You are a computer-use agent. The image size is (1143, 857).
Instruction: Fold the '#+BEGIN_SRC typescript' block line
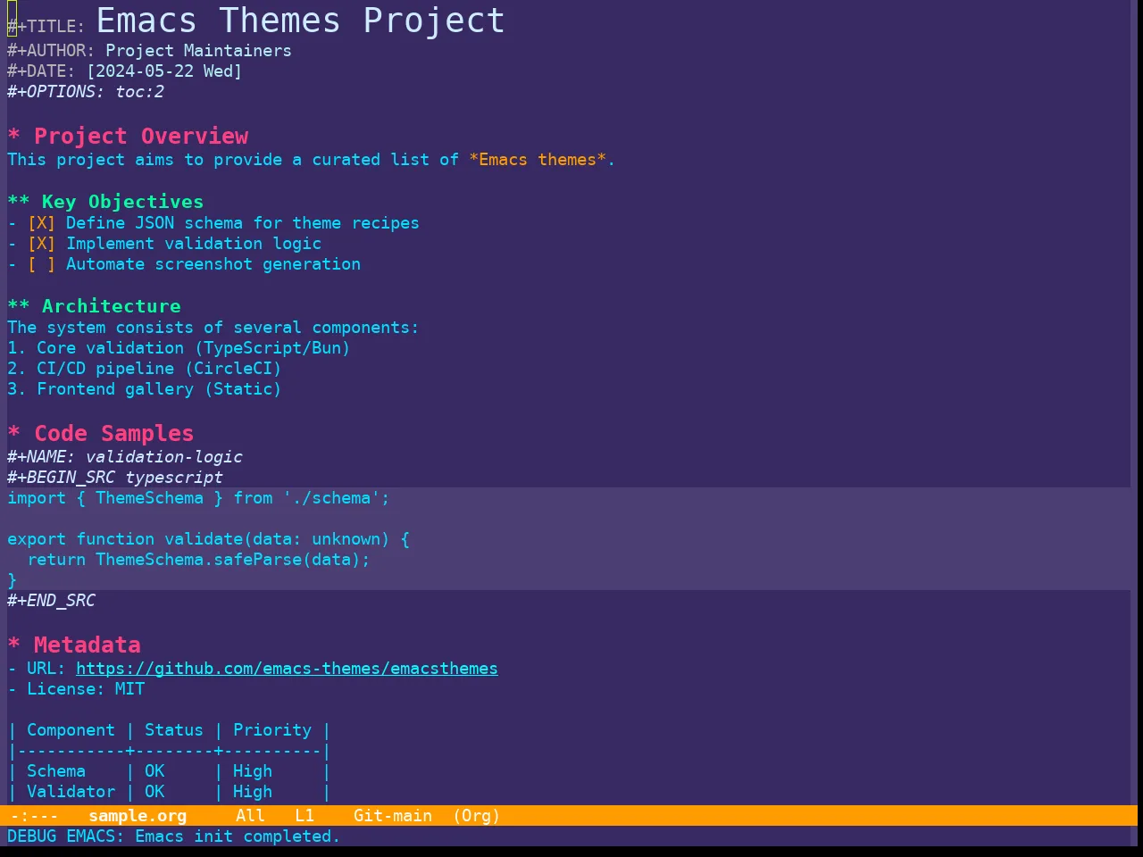point(115,478)
